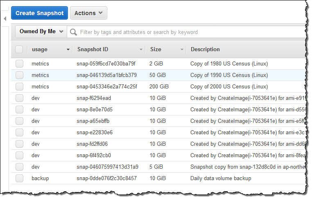Open the Actions dropdown menu
312x199 pixels.
88,13
